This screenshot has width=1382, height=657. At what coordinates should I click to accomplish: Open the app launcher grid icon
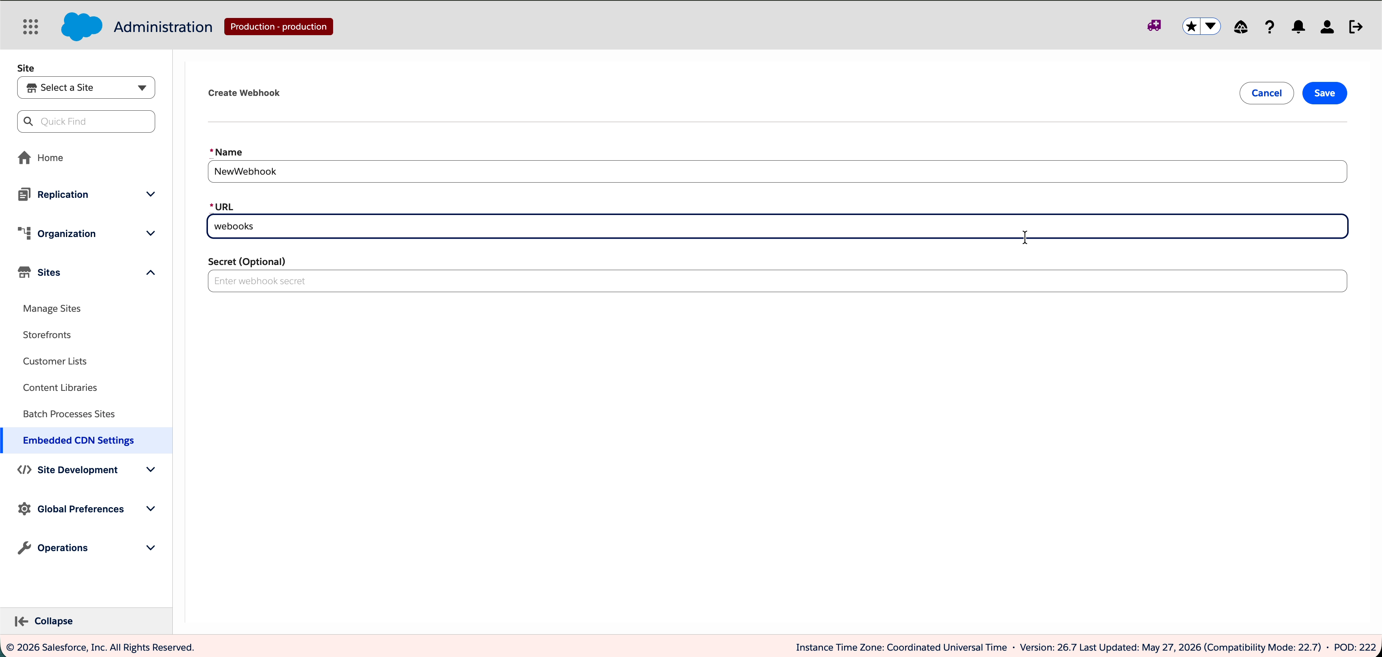pos(30,26)
